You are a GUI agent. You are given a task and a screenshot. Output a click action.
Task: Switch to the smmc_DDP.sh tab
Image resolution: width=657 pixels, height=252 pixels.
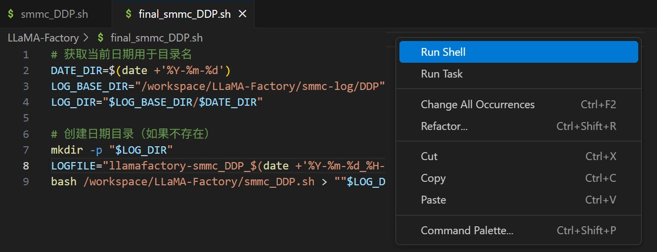tap(54, 14)
